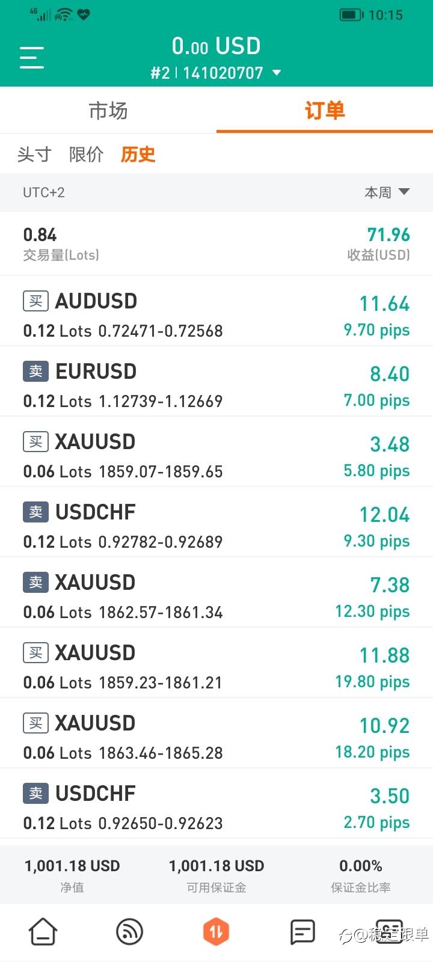Tap the sell badge next to EURUSD
The height and width of the screenshot is (962, 433).
pos(35,371)
